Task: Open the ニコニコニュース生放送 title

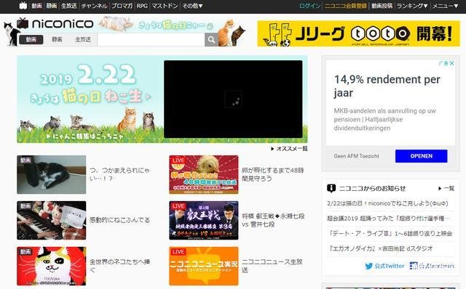Action: (272, 266)
